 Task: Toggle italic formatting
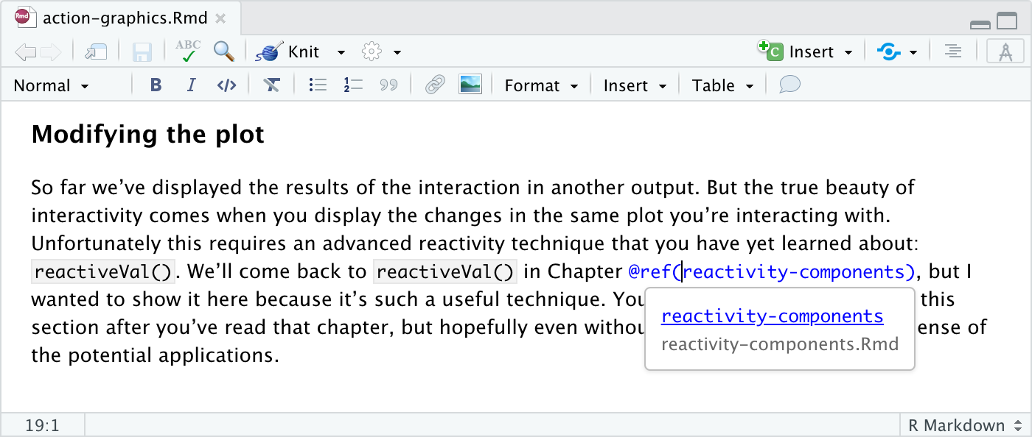(191, 85)
